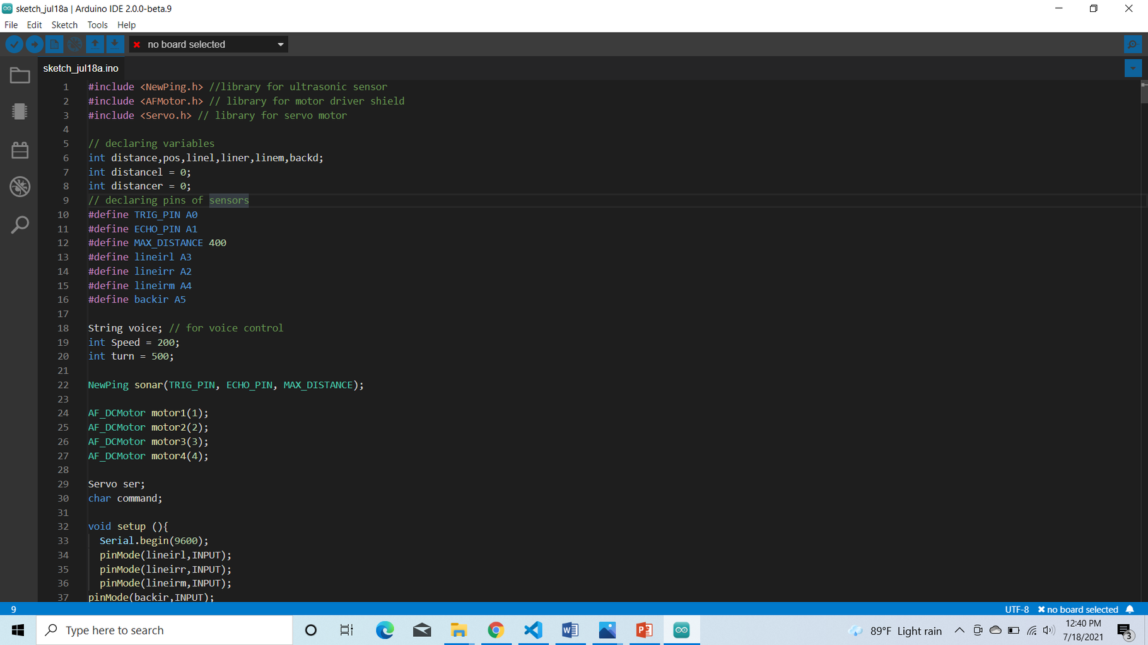The width and height of the screenshot is (1148, 645).
Task: Open the File menu
Action: [11, 25]
